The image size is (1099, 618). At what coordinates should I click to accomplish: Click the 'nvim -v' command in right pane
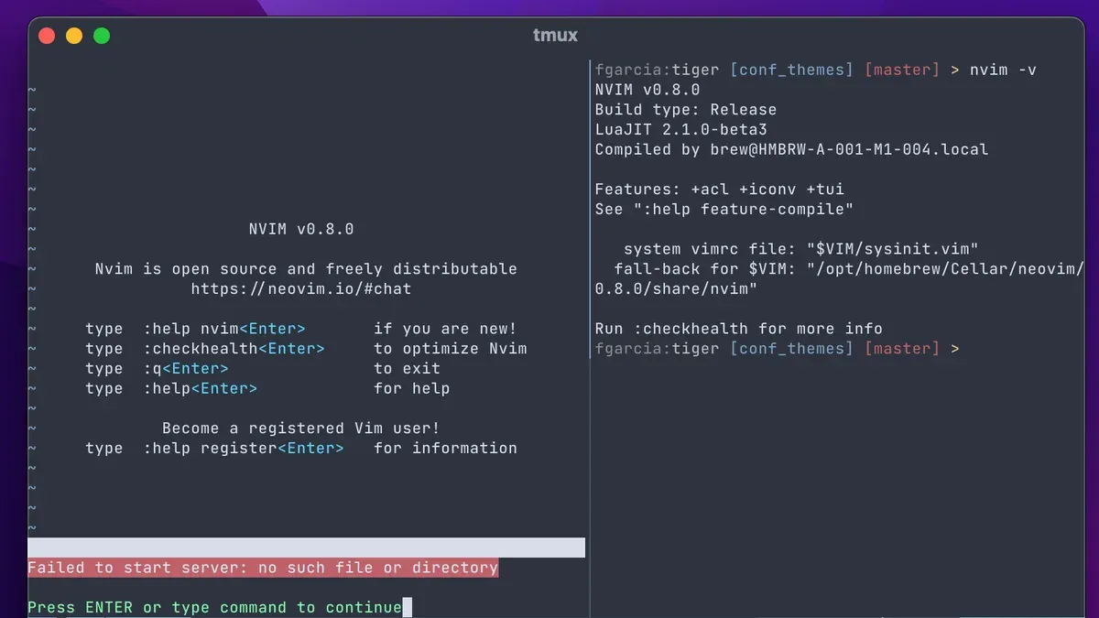[x=1003, y=70]
